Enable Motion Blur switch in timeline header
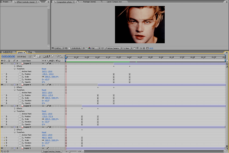 [52, 57]
